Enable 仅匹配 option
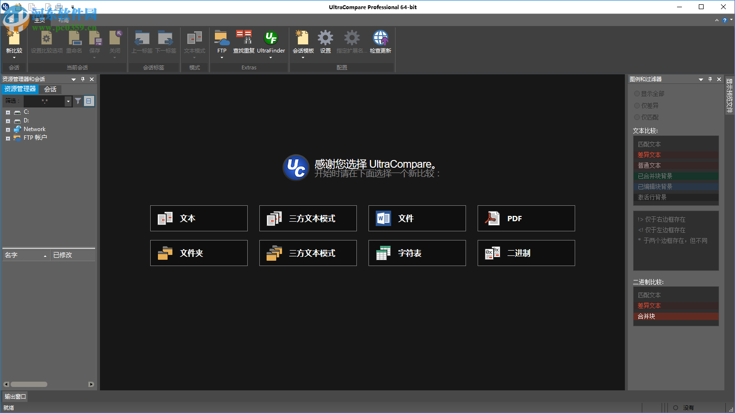735x413 pixels. (x=637, y=117)
